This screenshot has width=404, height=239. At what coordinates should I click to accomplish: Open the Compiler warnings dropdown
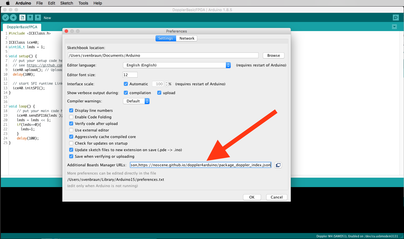point(136,101)
